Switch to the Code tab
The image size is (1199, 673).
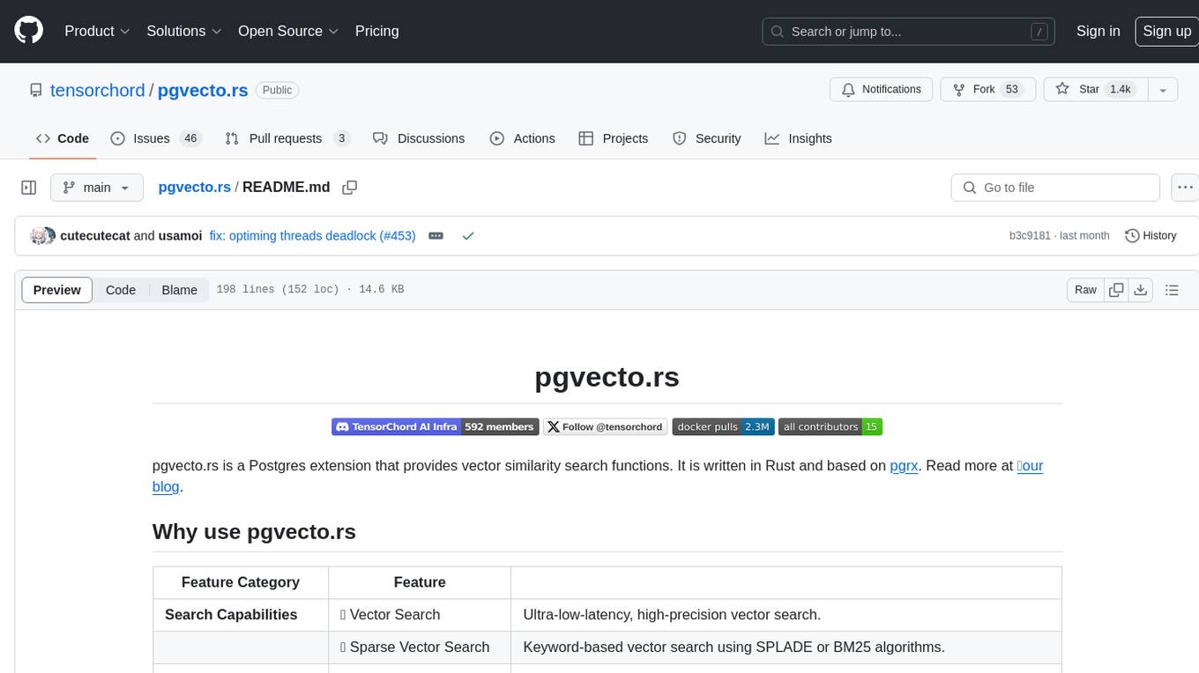coord(62,138)
